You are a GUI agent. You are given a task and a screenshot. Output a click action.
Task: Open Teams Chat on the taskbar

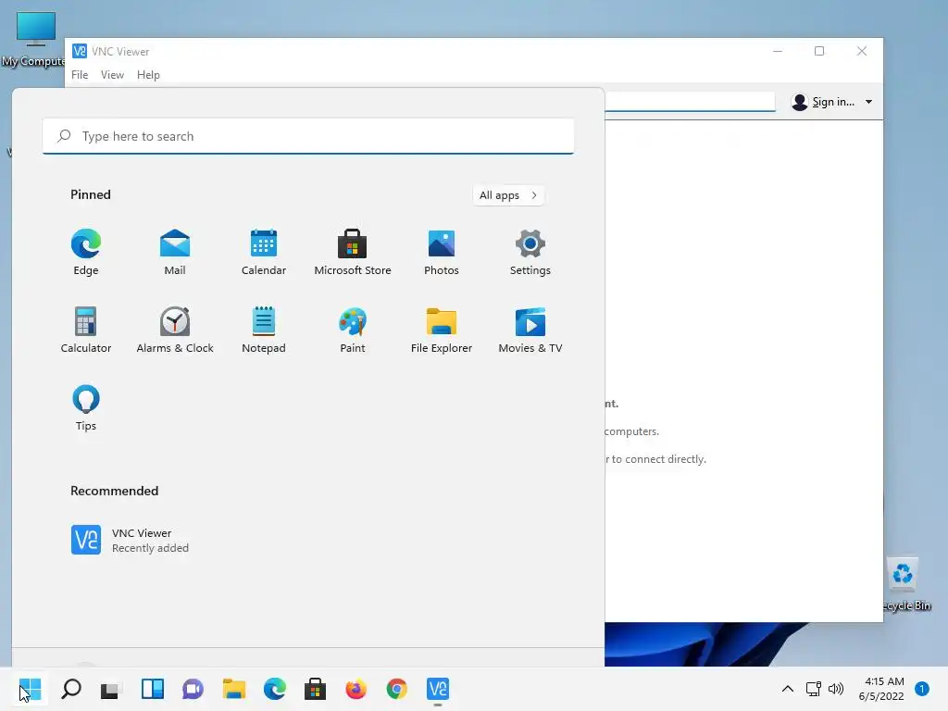[x=193, y=689]
